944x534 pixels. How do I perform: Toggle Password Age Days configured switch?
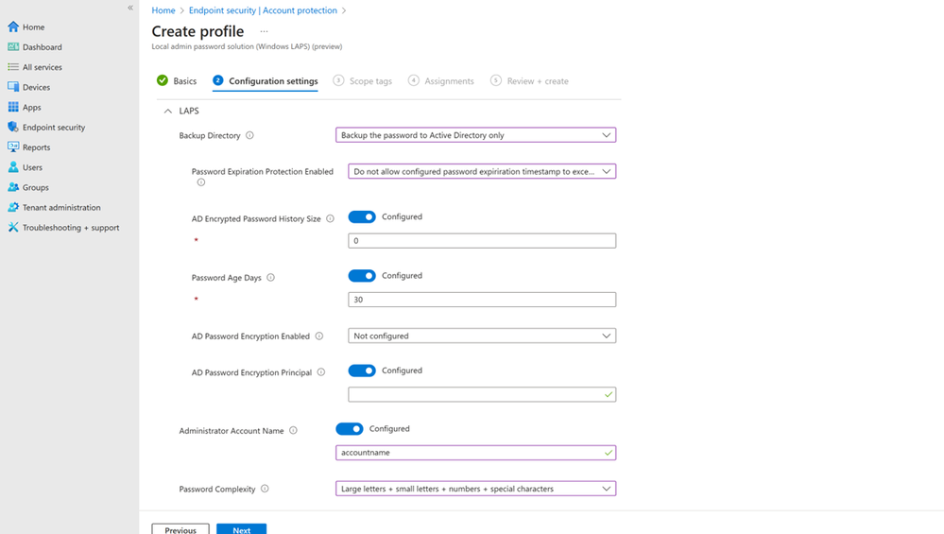pyautogui.click(x=362, y=276)
